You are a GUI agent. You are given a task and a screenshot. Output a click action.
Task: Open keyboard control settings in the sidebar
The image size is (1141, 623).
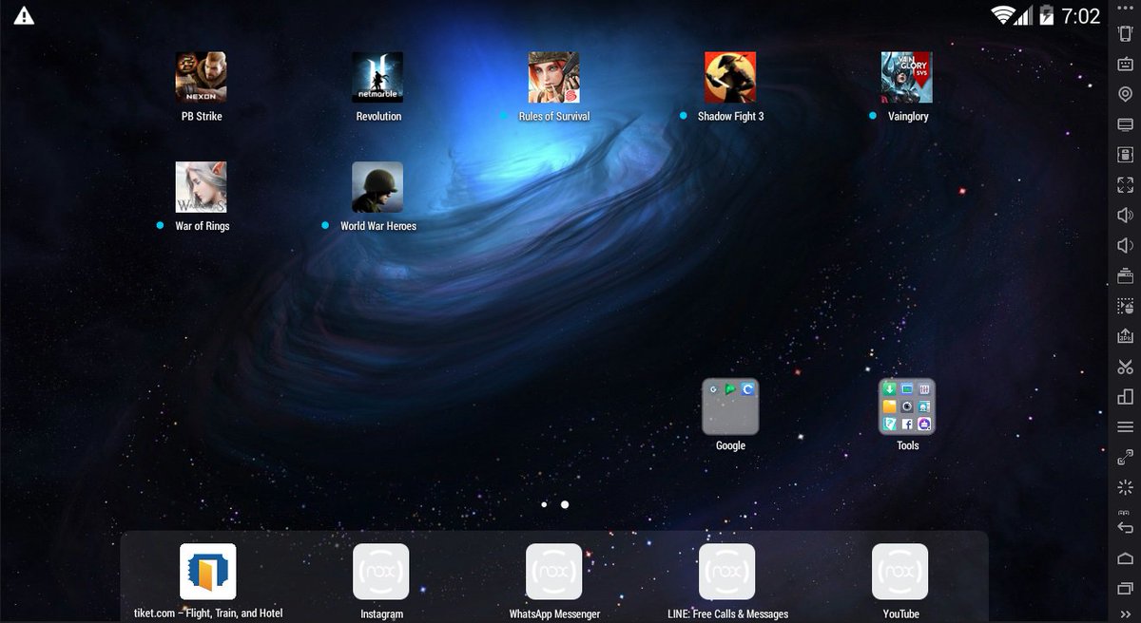1125,65
